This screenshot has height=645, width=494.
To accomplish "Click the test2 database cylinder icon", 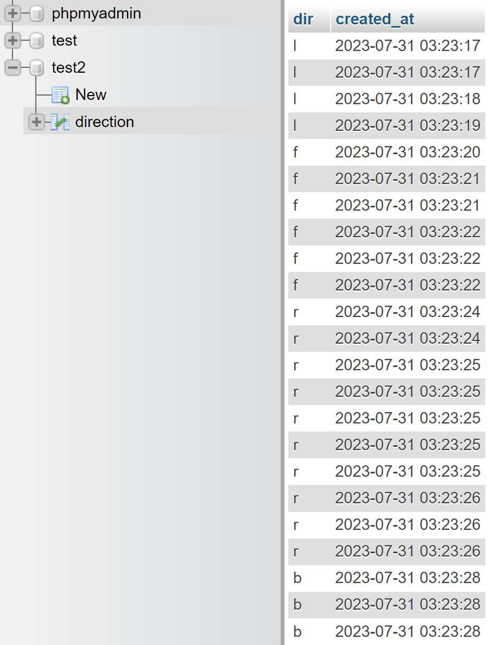I will tap(37, 68).
